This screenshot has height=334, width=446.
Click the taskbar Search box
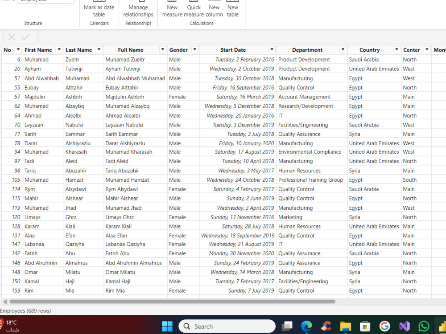pos(227,326)
